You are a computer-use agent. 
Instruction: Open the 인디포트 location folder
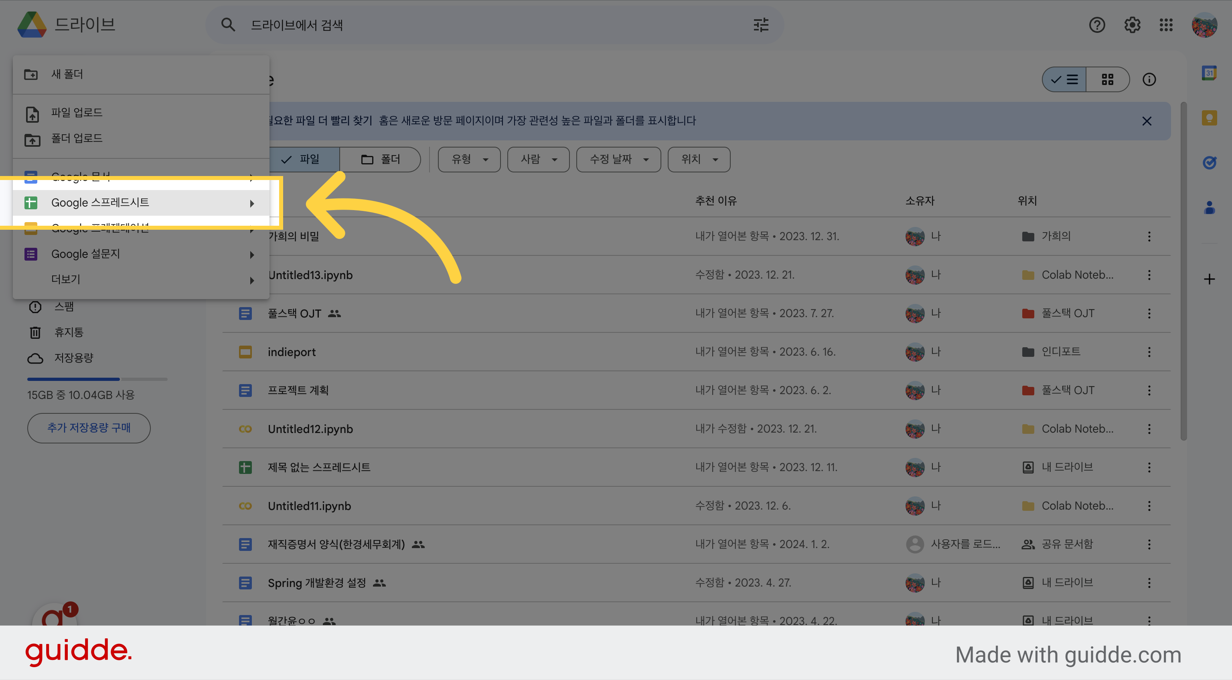click(1051, 352)
